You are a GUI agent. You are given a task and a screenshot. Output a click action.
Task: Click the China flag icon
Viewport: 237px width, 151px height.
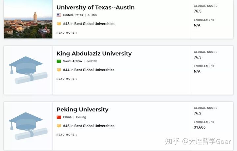pyautogui.click(x=59, y=117)
